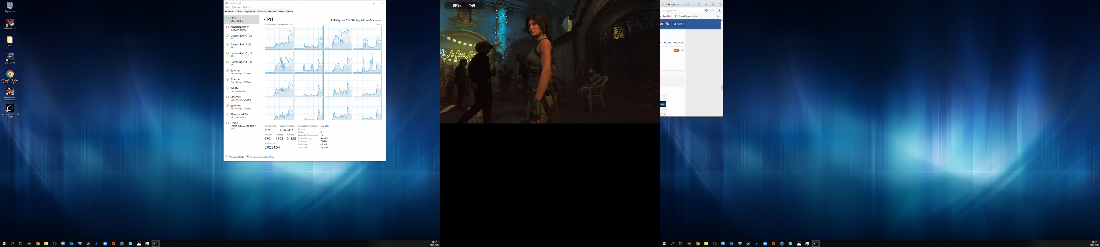Image resolution: width=1100 pixels, height=247 pixels.
Task: Select Datenträger 0 (D:) entry
Action: tap(242, 37)
